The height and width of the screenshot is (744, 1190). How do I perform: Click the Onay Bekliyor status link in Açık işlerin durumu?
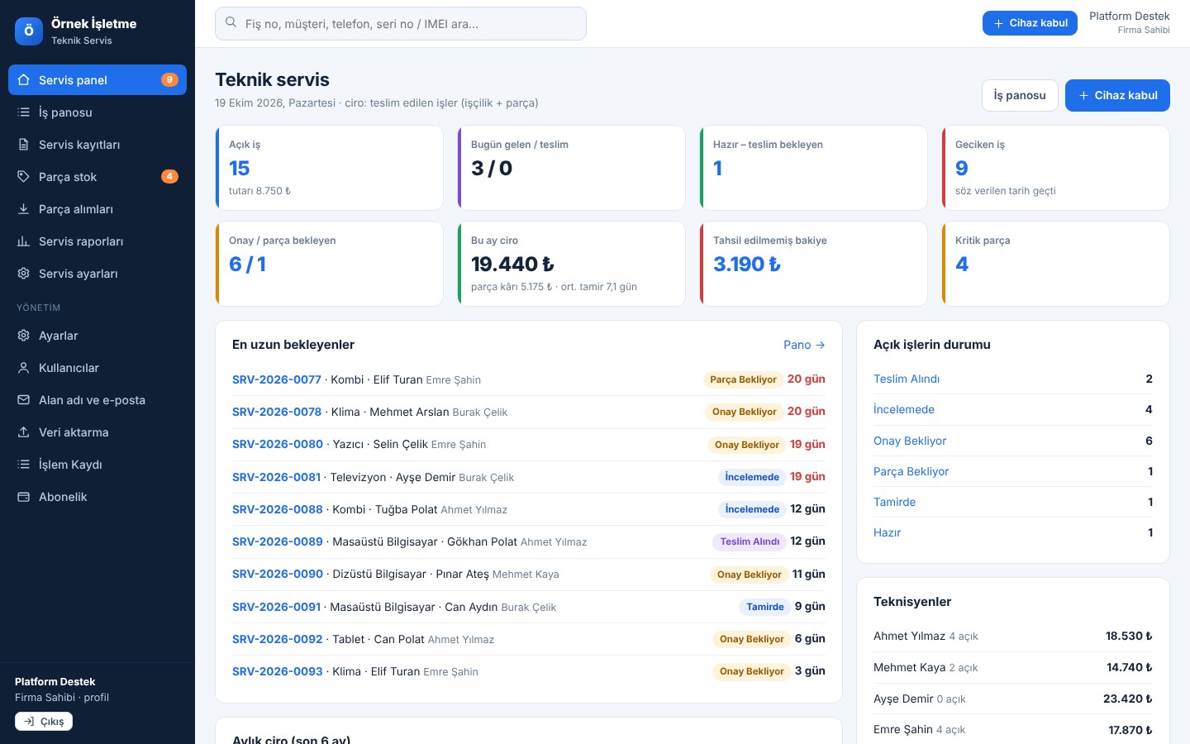pyautogui.click(x=910, y=441)
